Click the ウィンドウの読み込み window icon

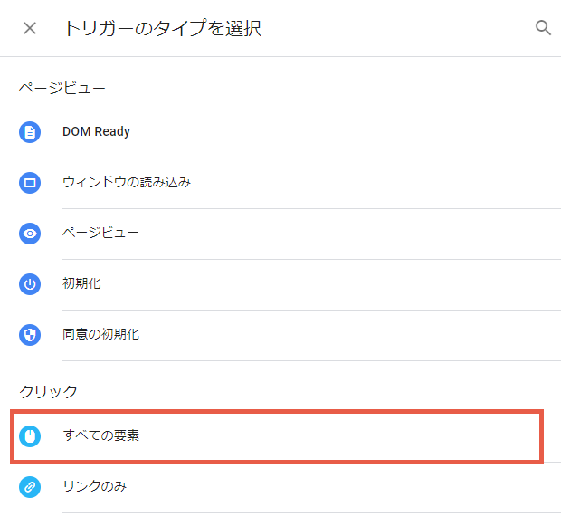tap(30, 183)
